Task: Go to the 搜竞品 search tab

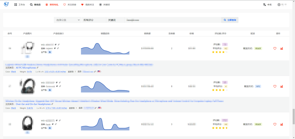Action: point(35,5)
